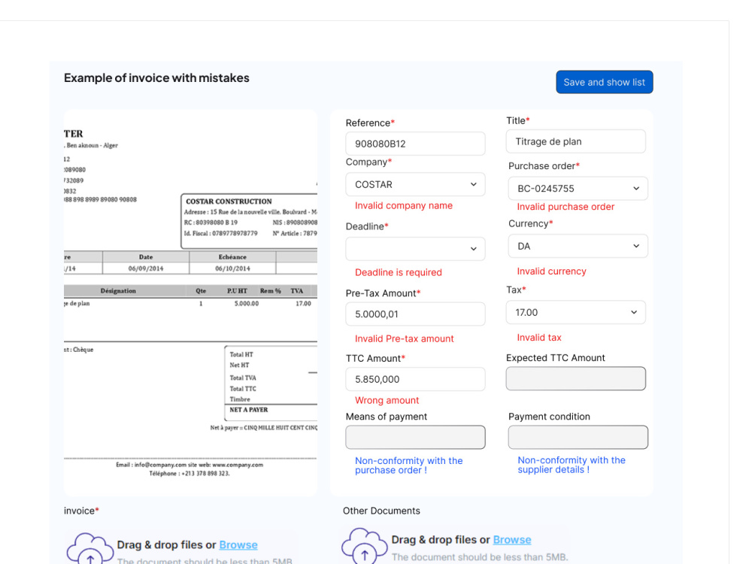Click Non-conformity with the supplier details link
752x564 pixels.
point(572,465)
